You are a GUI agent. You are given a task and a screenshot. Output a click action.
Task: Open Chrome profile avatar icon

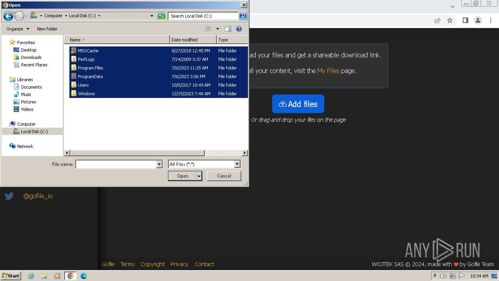478,20
